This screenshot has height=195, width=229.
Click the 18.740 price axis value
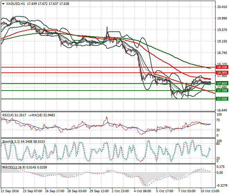[222, 53]
